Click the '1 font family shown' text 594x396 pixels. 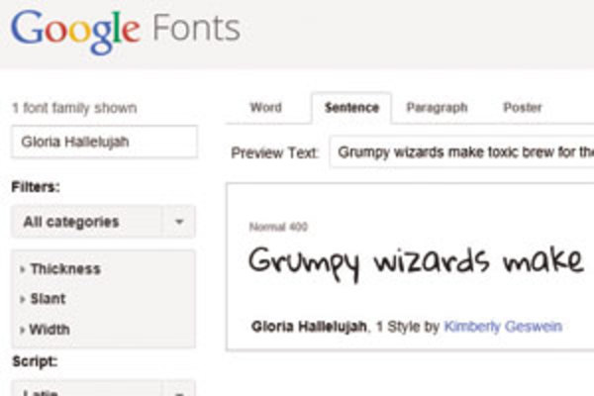[74, 108]
